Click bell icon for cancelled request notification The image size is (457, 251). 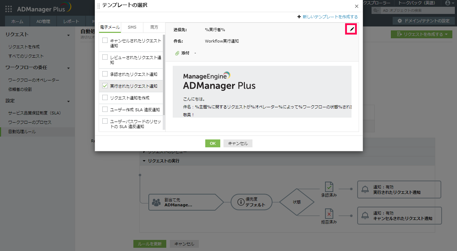click(x=365, y=216)
